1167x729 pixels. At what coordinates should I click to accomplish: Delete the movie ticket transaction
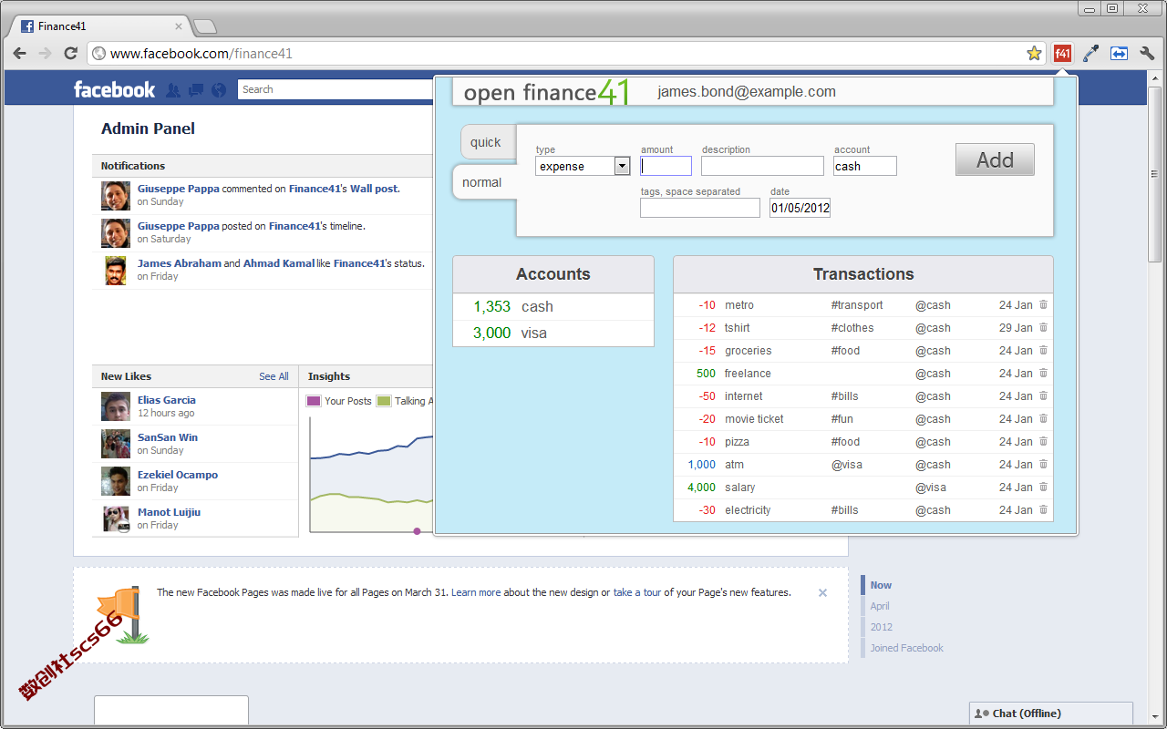[1043, 419]
